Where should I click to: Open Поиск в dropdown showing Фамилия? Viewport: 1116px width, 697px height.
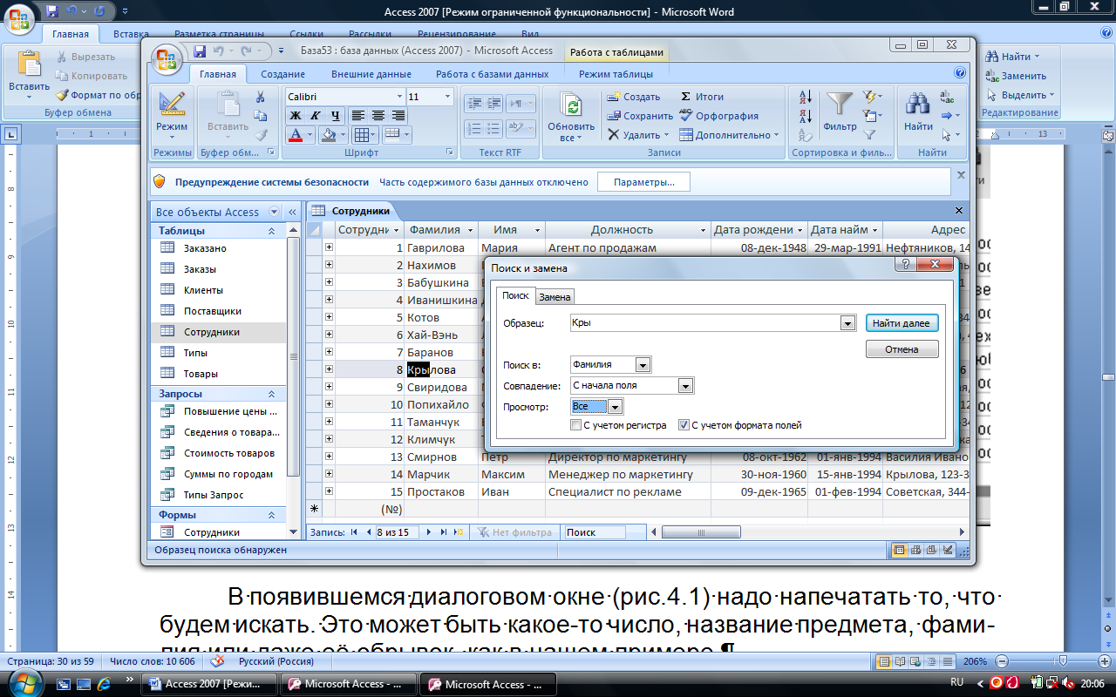(x=643, y=365)
